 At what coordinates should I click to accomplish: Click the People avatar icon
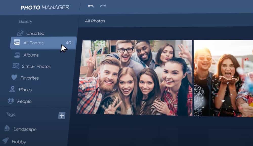coord(11,101)
